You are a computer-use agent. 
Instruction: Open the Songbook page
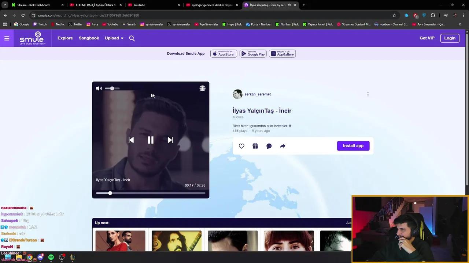(89, 38)
